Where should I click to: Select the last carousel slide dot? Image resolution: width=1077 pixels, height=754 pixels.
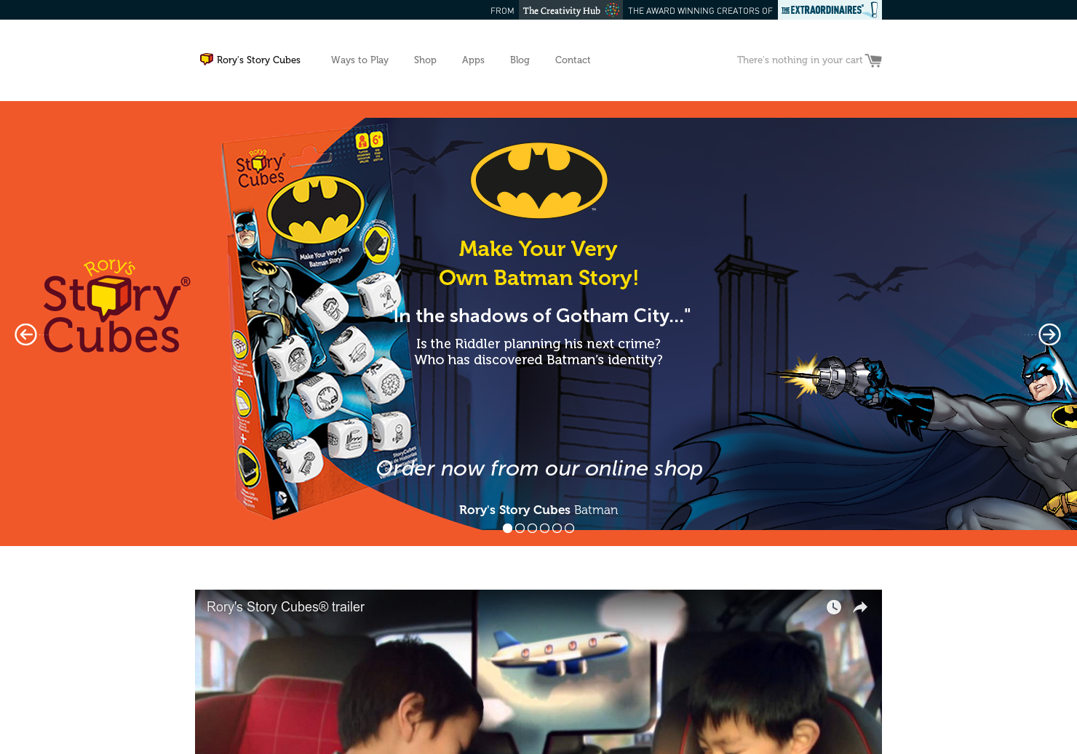pos(569,529)
